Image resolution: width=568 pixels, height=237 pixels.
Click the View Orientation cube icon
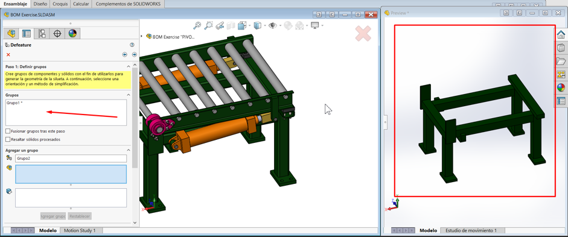pyautogui.click(x=242, y=25)
